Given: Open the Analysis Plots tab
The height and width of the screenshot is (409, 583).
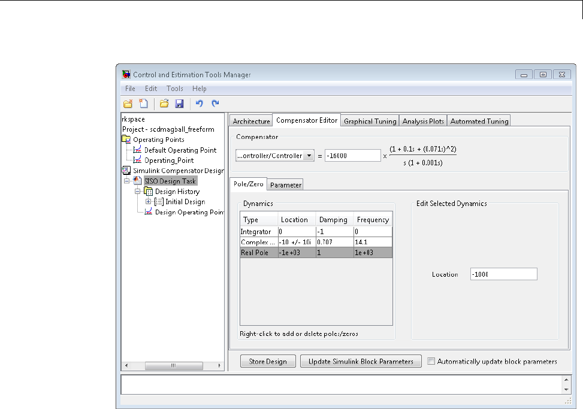Looking at the screenshot, I should (x=423, y=121).
